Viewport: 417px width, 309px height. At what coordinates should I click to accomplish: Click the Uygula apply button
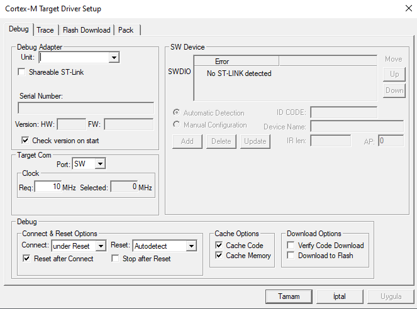click(x=391, y=296)
